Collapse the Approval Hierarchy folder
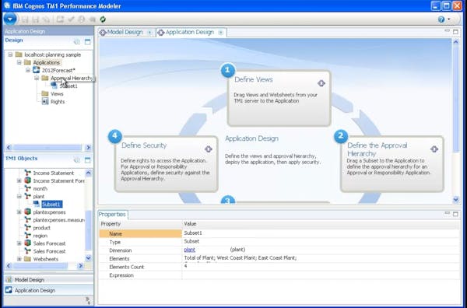 pos(37,78)
